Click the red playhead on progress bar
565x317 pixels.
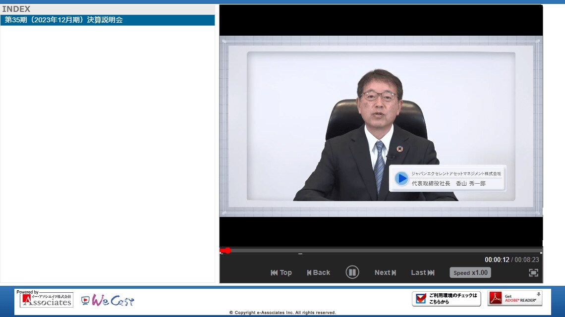[227, 251]
